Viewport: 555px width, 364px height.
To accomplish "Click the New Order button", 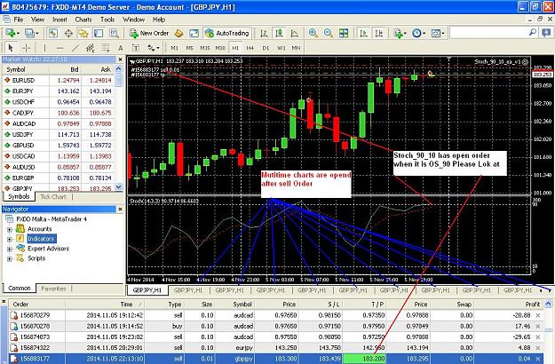I will (x=149, y=33).
